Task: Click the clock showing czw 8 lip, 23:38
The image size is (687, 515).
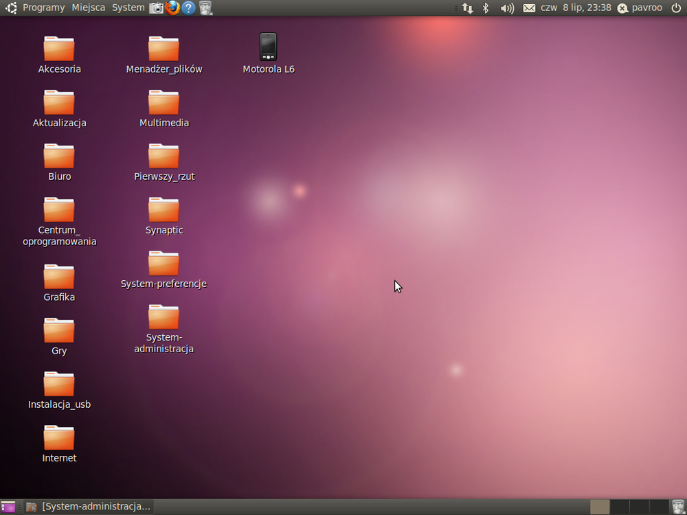Action: [x=576, y=8]
